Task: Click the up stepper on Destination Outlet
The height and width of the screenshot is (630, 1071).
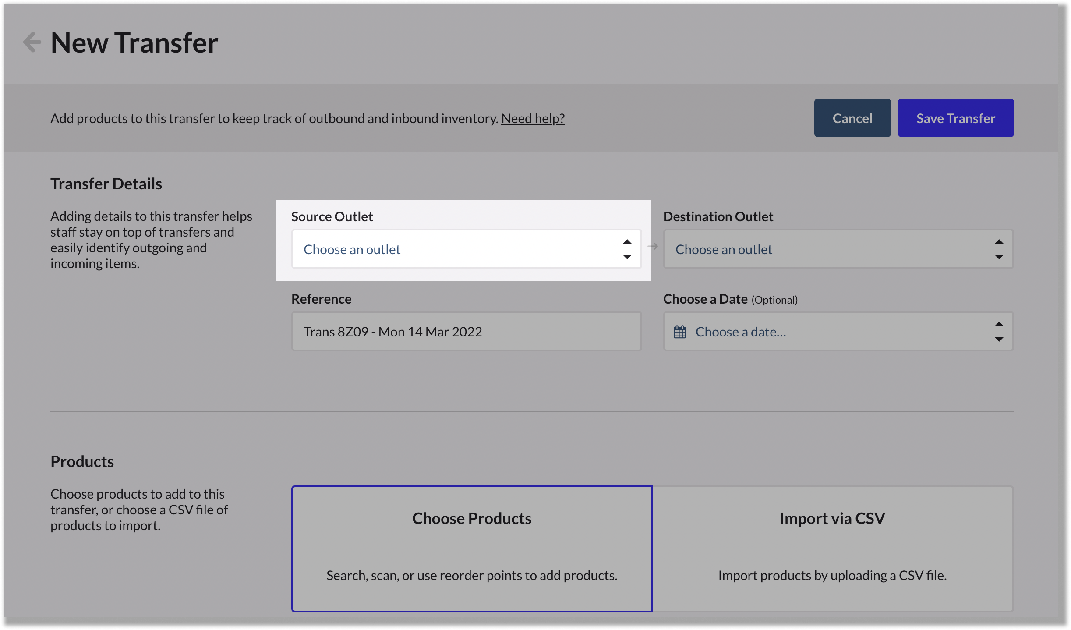Action: [x=999, y=241]
